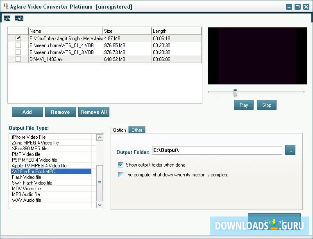Click the Name column header
Image resolution: width=313 pixels, height=239 pixels.
pos(66,31)
